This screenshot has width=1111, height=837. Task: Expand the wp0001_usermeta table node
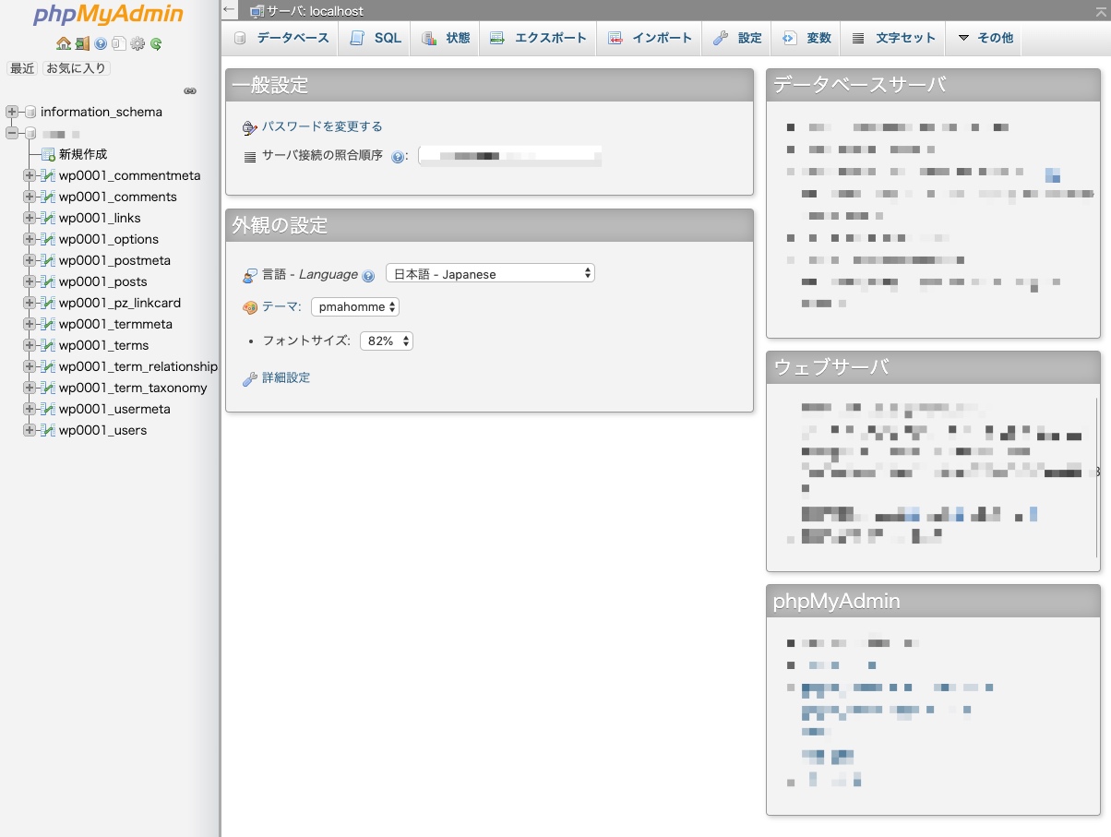point(30,409)
